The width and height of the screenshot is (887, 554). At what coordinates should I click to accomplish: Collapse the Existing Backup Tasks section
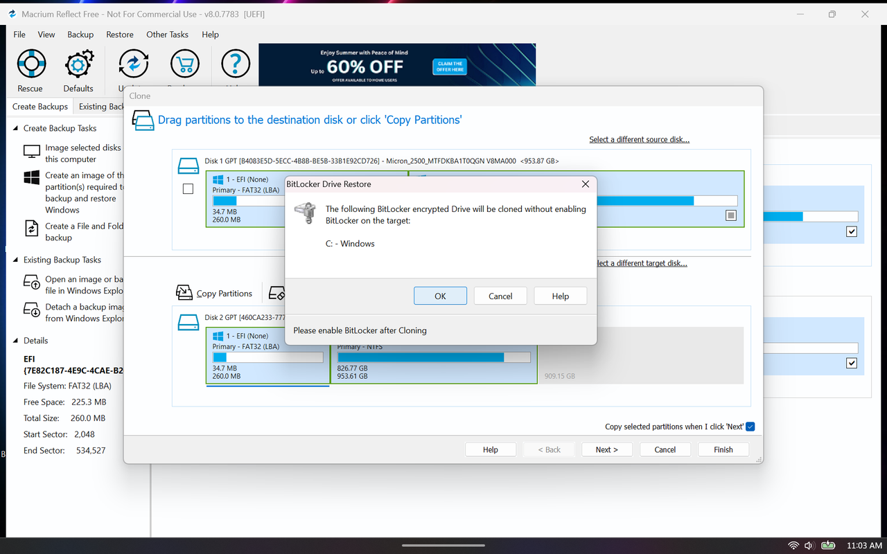click(x=16, y=260)
